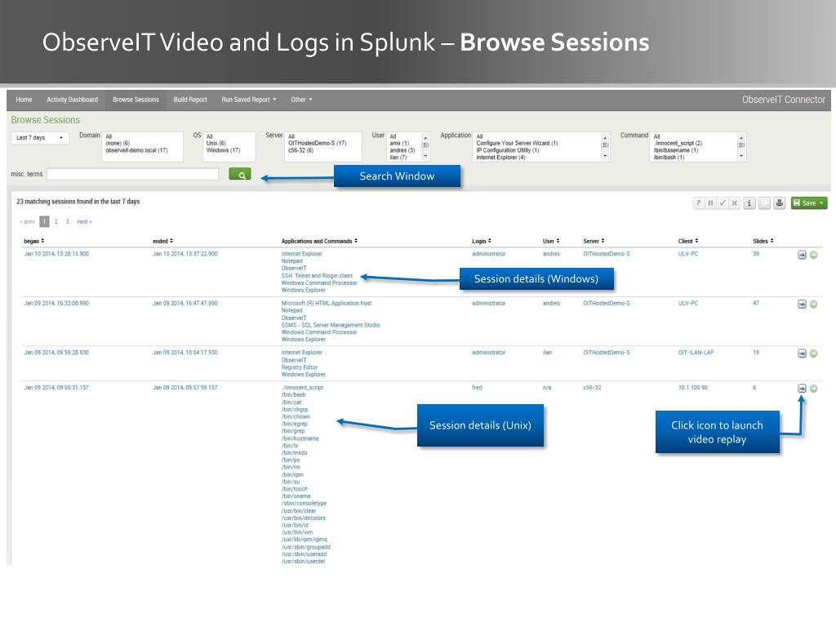836x627 pixels.
Task: Select amir (1) in User filter
Action: (399, 144)
